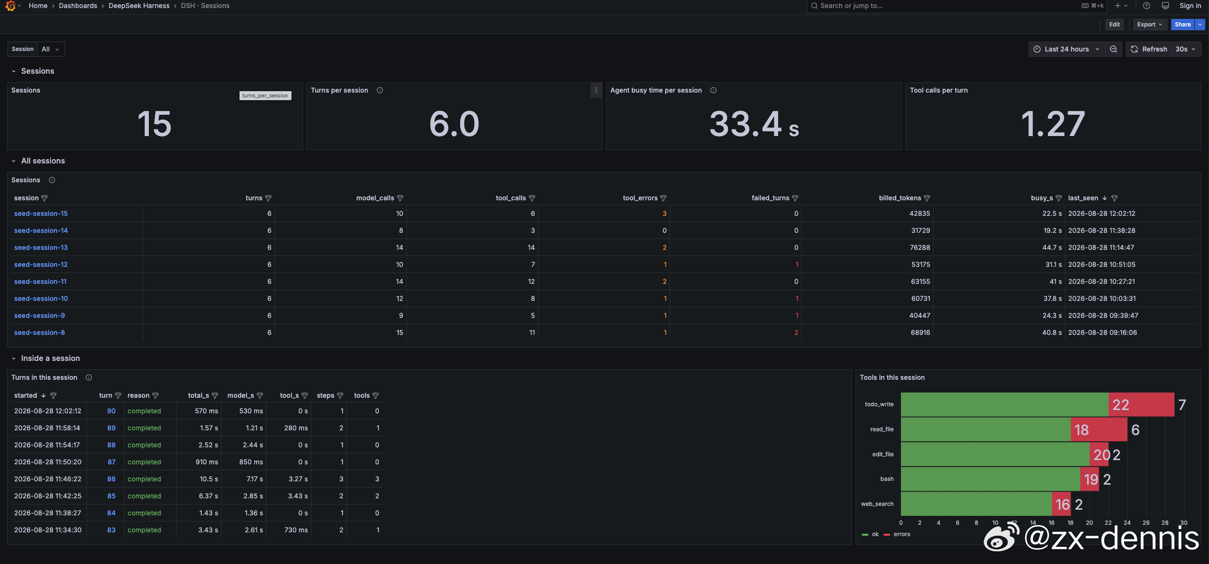Click the Sessions stat value 15

154,124
